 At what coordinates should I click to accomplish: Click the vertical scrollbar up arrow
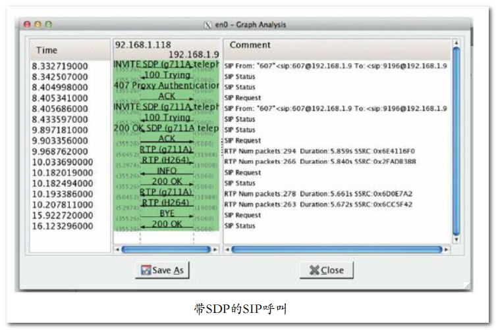click(456, 43)
